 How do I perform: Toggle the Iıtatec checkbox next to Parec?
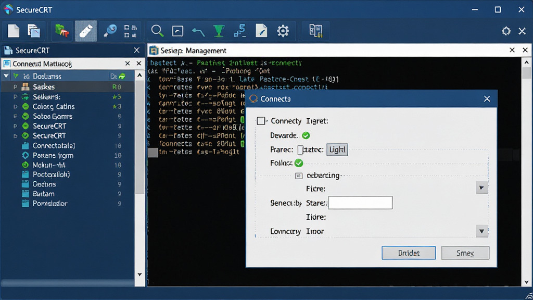pyautogui.click(x=300, y=149)
